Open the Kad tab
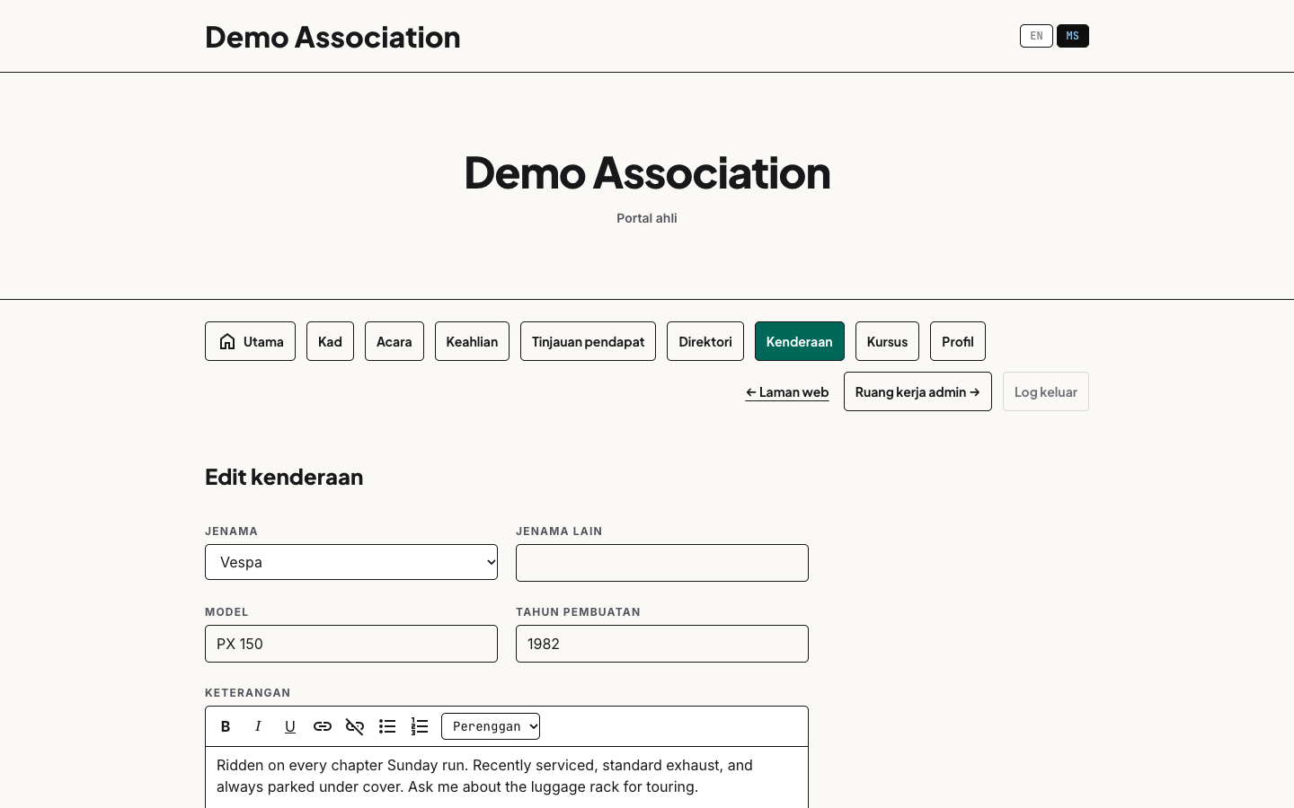The height and width of the screenshot is (808, 1294). [x=330, y=341]
